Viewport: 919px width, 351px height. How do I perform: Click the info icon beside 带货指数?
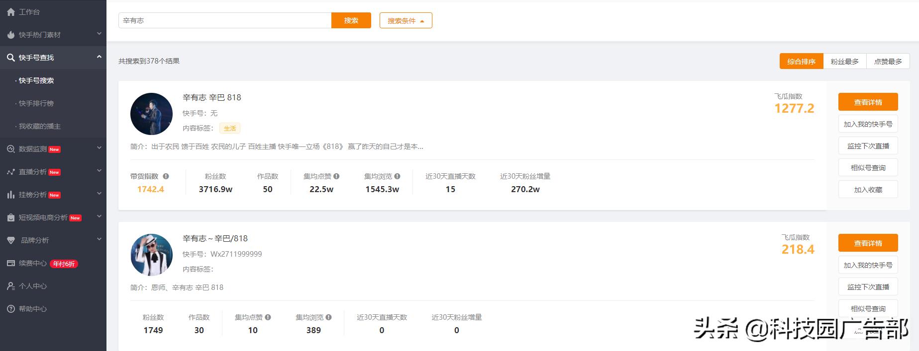166,176
